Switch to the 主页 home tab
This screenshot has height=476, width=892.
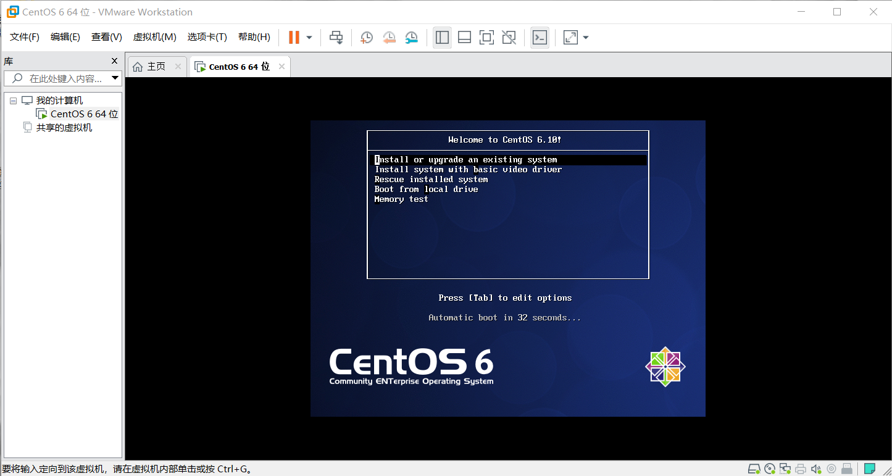(156, 67)
